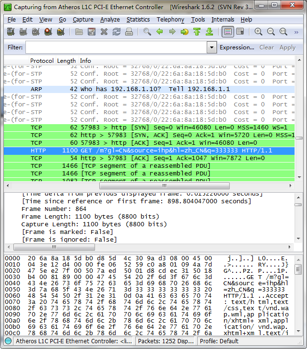Stop the running live capture
Image resolution: width=307 pixels, height=349 pixels.
point(48,32)
